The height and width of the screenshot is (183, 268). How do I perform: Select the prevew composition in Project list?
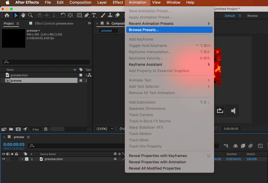(x=44, y=80)
